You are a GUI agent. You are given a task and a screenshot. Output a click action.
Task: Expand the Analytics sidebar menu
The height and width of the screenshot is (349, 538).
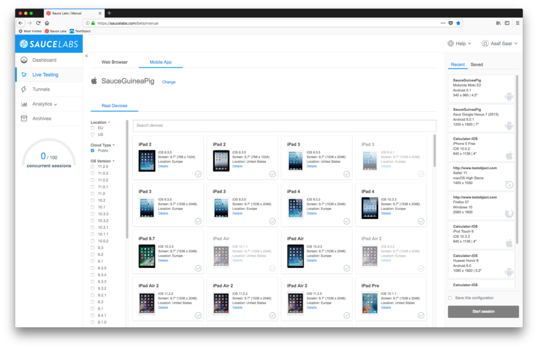[x=45, y=104]
